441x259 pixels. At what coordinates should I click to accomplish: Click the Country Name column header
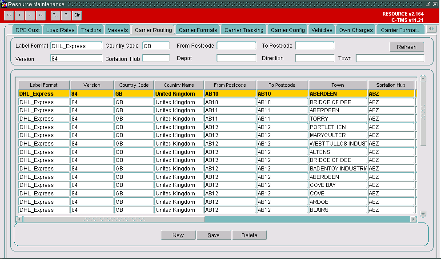click(179, 85)
